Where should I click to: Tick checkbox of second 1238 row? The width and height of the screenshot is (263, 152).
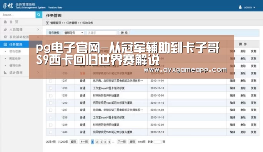[51, 117]
